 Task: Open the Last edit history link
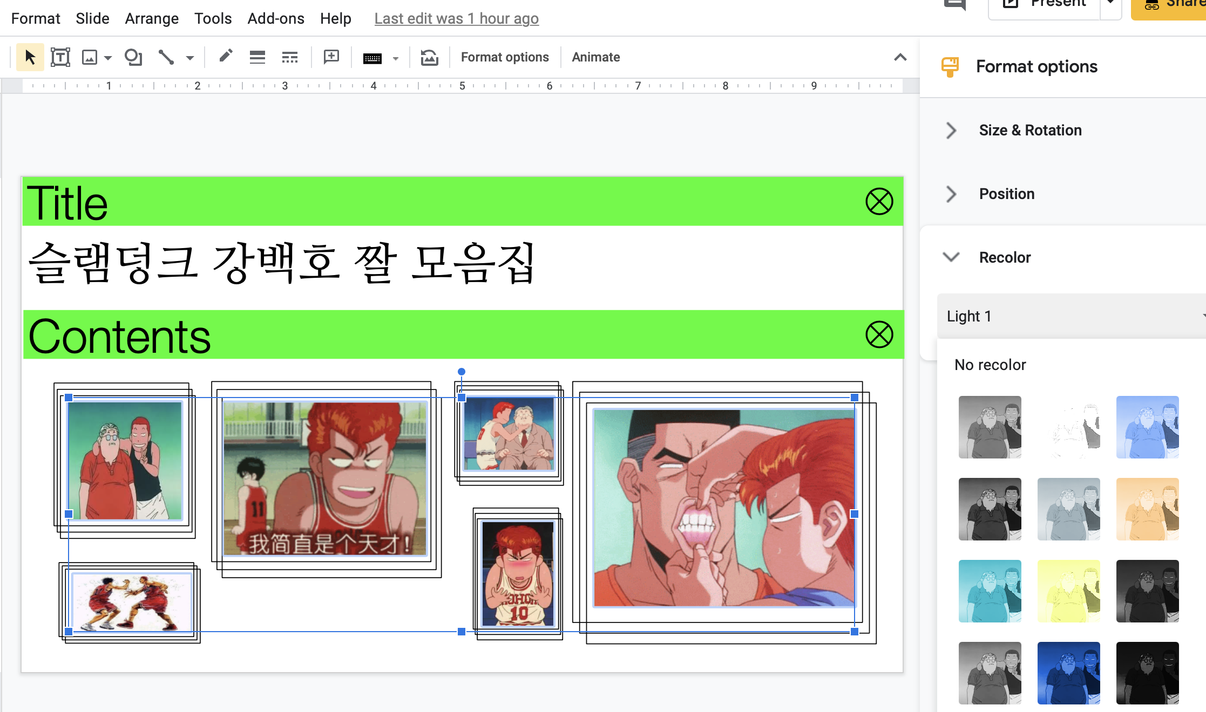(x=456, y=18)
